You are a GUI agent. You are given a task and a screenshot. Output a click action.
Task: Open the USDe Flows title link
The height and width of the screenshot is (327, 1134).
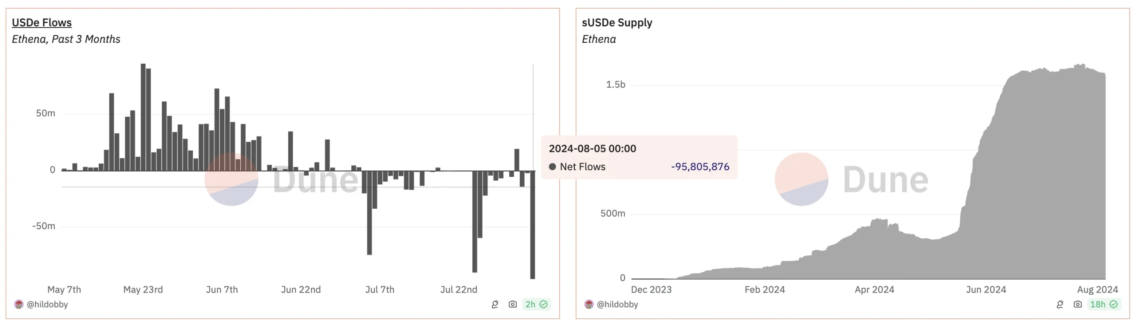[42, 22]
